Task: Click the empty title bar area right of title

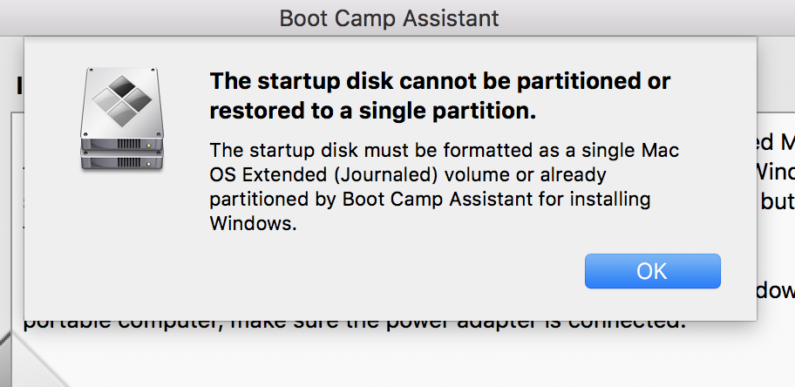Action: [654, 17]
